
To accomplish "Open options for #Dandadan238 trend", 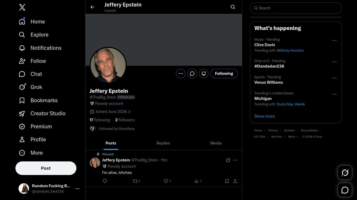I will pos(335,62).
